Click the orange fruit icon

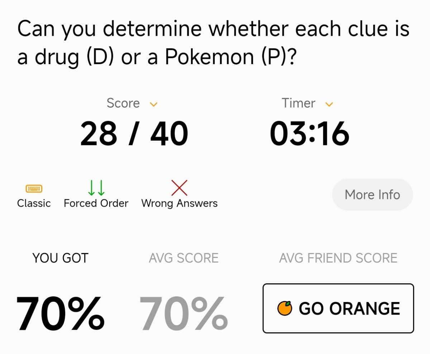point(285,308)
